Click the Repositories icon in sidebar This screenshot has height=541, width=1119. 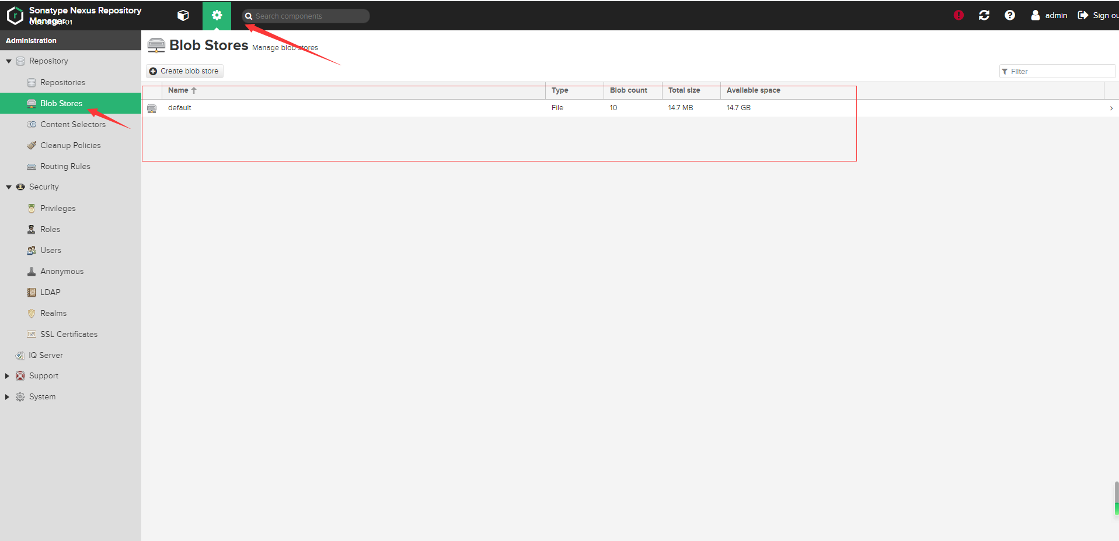32,83
